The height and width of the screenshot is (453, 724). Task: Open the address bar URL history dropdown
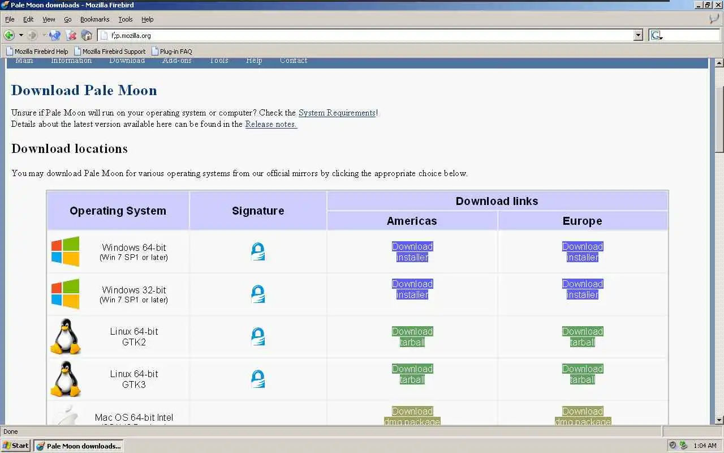click(x=639, y=35)
